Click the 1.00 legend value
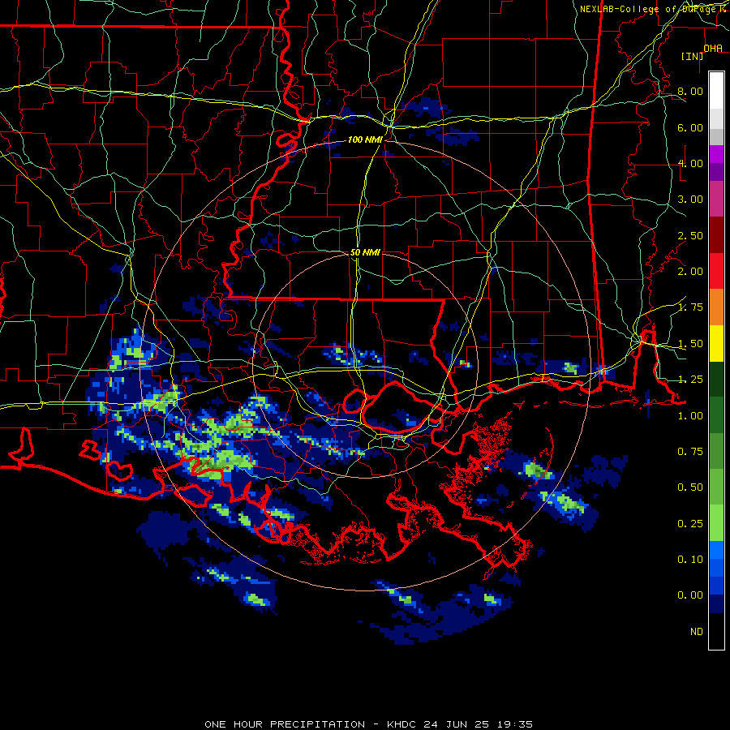730x730 pixels. coord(690,416)
